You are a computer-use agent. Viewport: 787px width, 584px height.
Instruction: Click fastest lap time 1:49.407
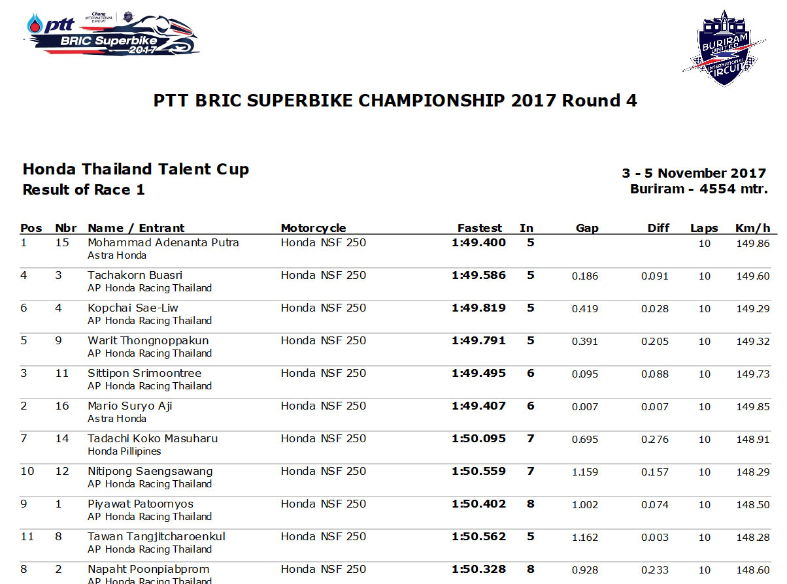(478, 406)
